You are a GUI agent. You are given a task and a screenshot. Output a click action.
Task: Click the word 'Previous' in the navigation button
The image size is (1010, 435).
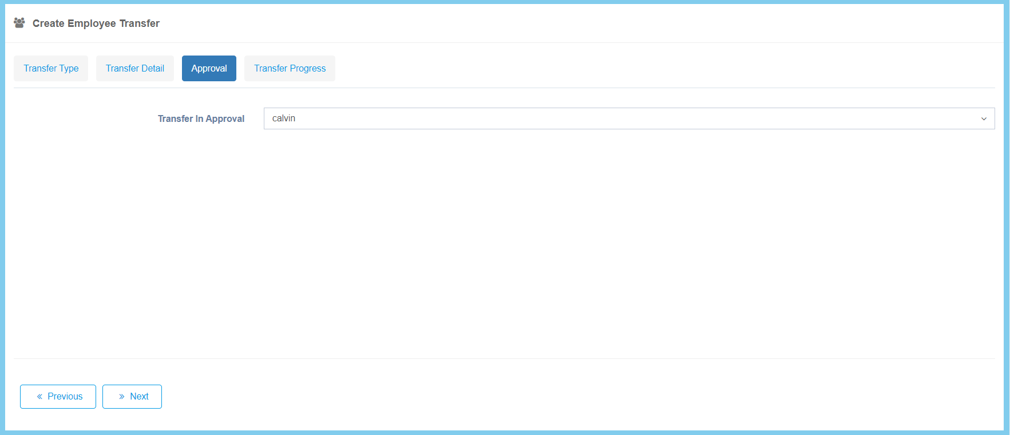pos(65,397)
